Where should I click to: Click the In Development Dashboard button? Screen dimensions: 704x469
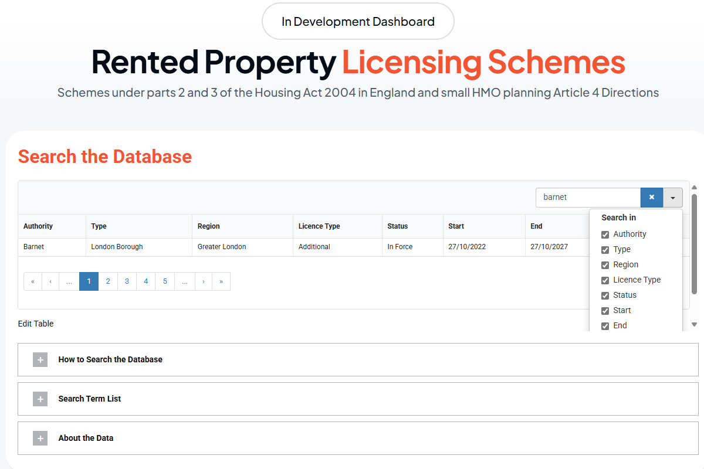pyautogui.click(x=358, y=22)
